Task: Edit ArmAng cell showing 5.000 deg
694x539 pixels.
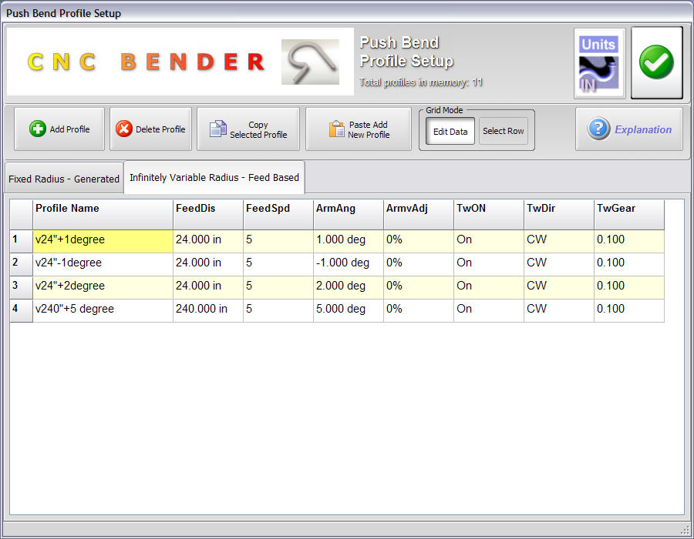Action: click(348, 310)
